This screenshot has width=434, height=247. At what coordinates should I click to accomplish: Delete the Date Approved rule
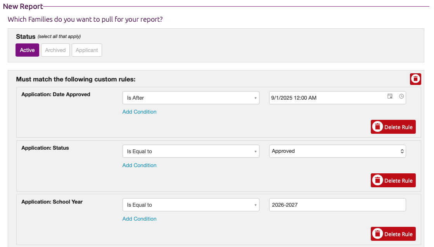[x=393, y=127]
